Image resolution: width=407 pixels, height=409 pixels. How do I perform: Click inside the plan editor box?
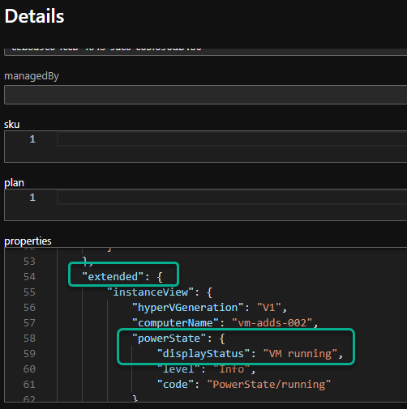pyautogui.click(x=205, y=205)
